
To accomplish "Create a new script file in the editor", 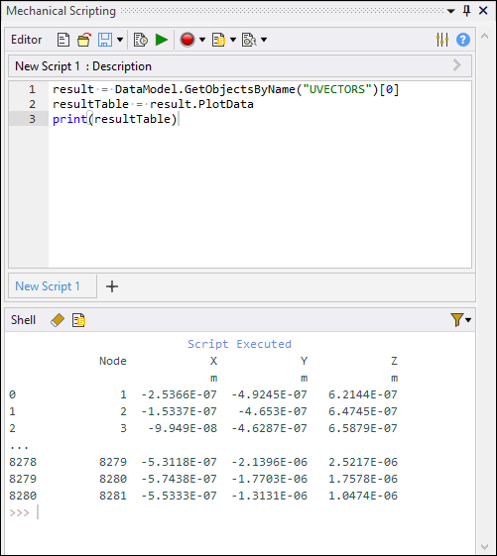I will click(63, 40).
